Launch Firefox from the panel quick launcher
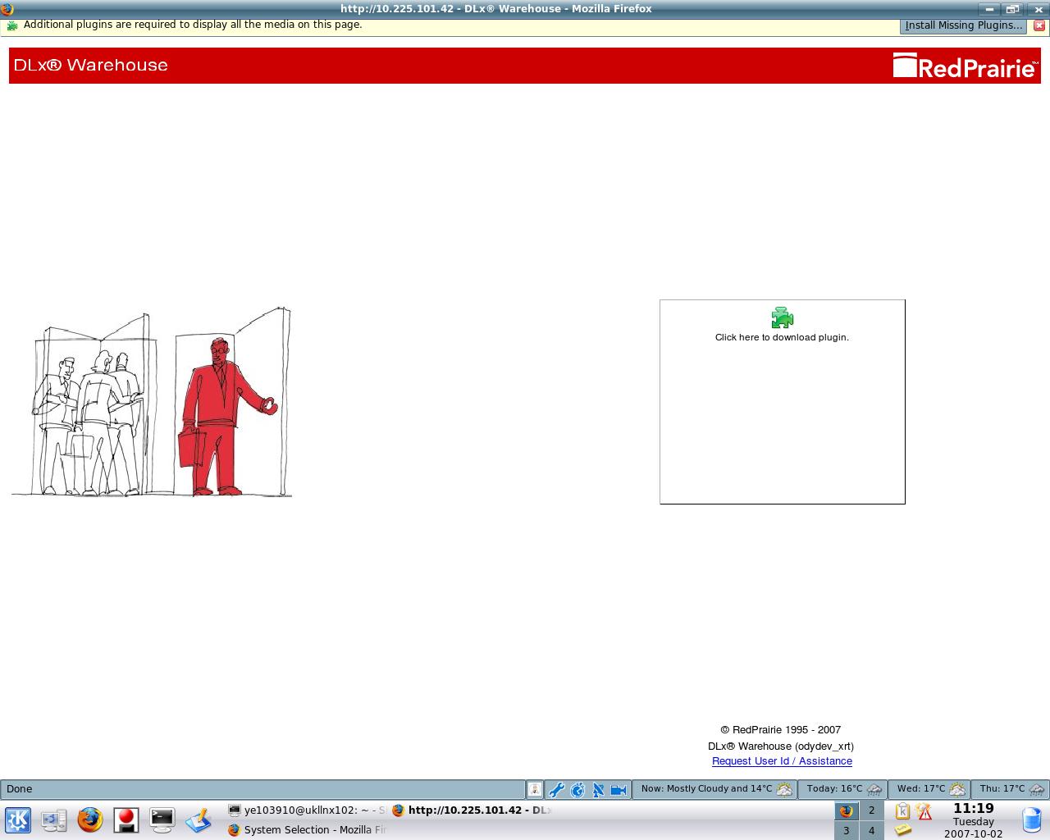Image resolution: width=1050 pixels, height=840 pixels. pyautogui.click(x=90, y=819)
